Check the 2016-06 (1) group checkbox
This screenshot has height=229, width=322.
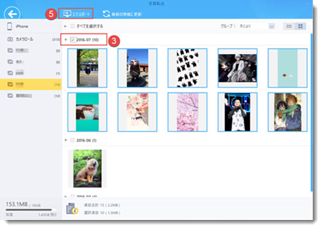pyautogui.click(x=72, y=140)
